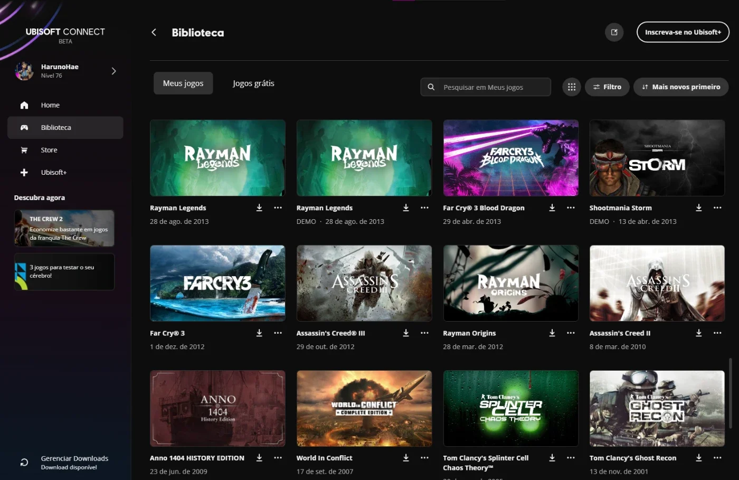Switch to the Jogos grátis tab
The height and width of the screenshot is (480, 739).
pyautogui.click(x=253, y=83)
